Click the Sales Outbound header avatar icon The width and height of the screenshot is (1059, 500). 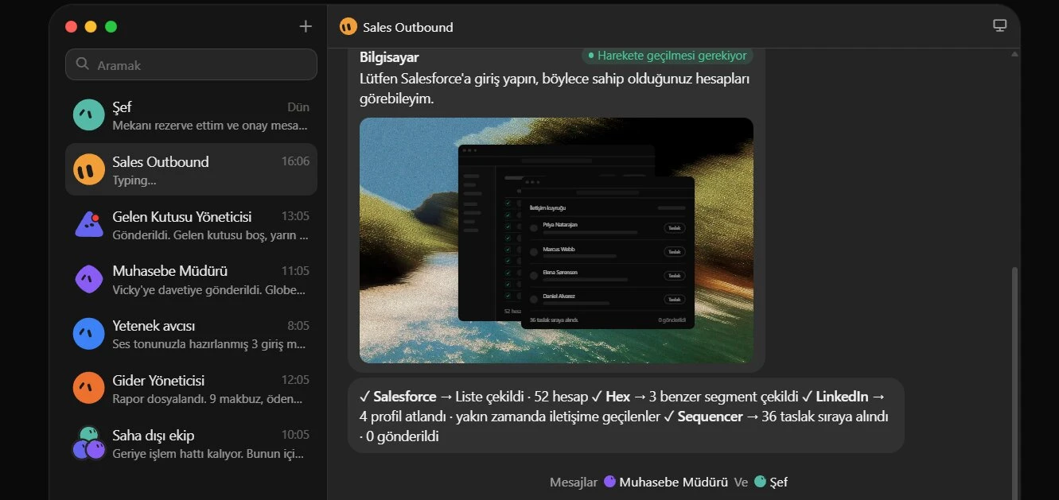[x=348, y=26]
